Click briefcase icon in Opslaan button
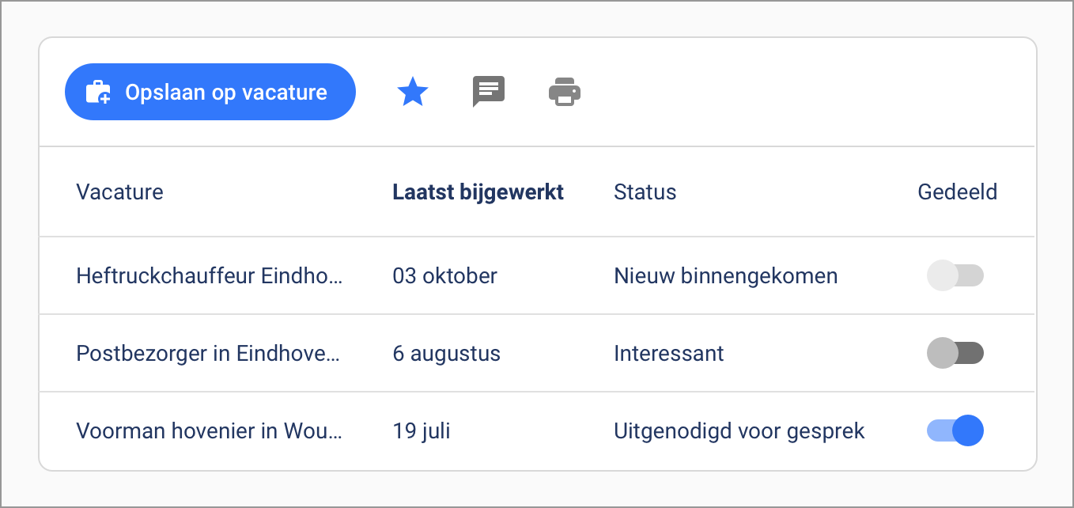1074x508 pixels. pos(98,93)
